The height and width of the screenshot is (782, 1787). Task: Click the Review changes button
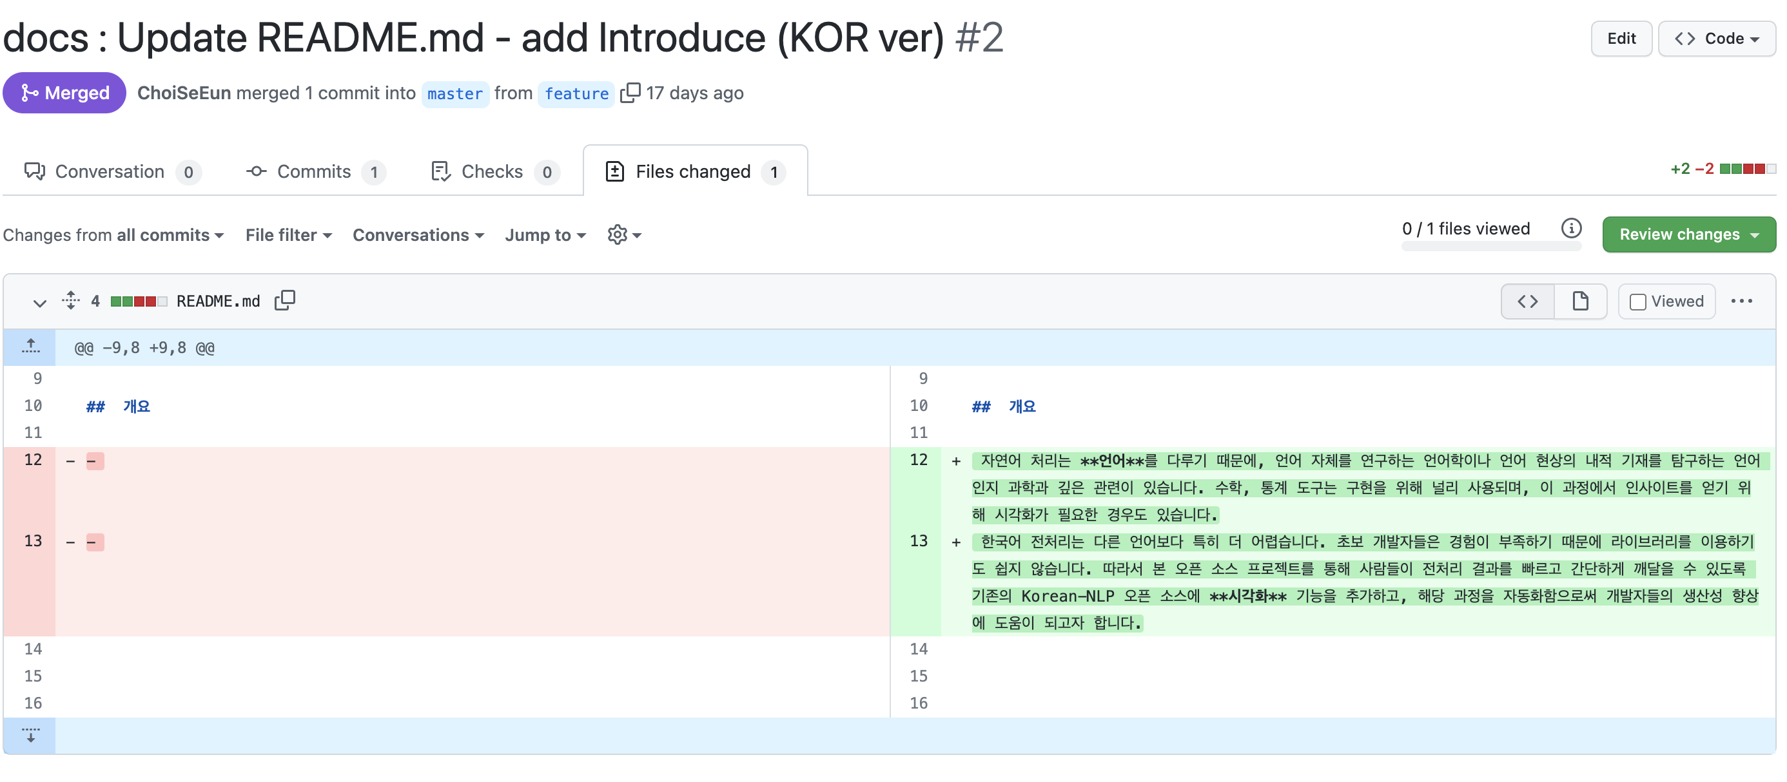tap(1688, 234)
